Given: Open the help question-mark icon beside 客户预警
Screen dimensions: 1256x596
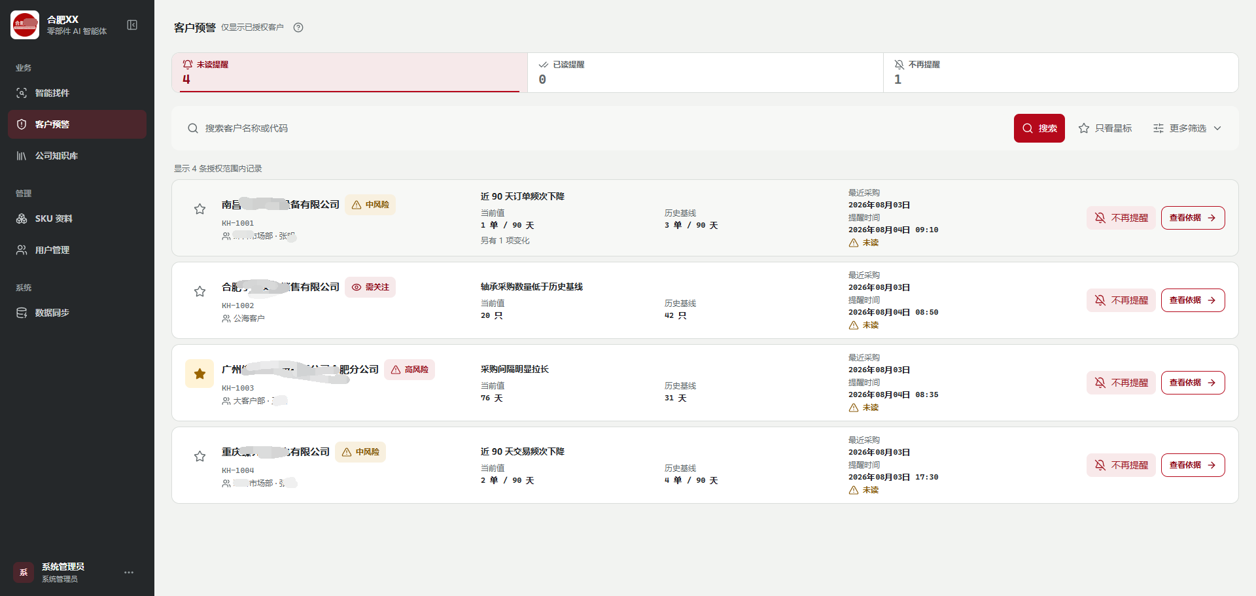Looking at the screenshot, I should coord(298,27).
